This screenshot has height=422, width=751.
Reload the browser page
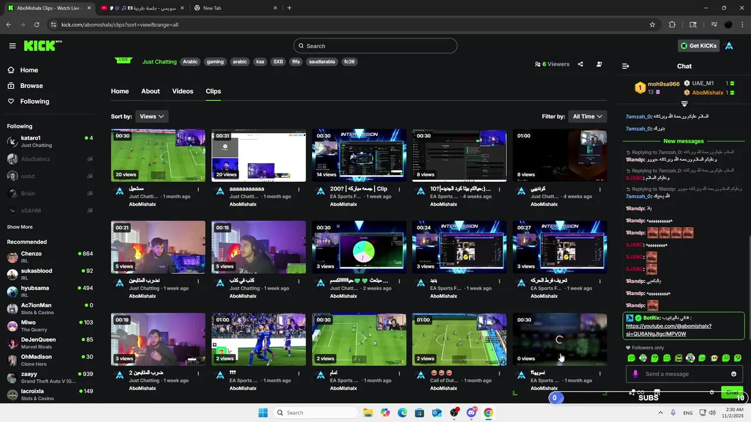coord(36,25)
